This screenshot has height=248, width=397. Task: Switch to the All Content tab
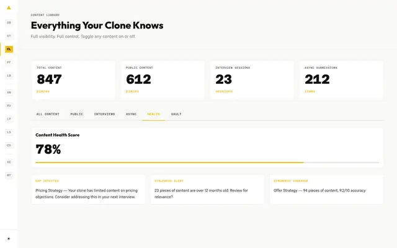point(48,114)
